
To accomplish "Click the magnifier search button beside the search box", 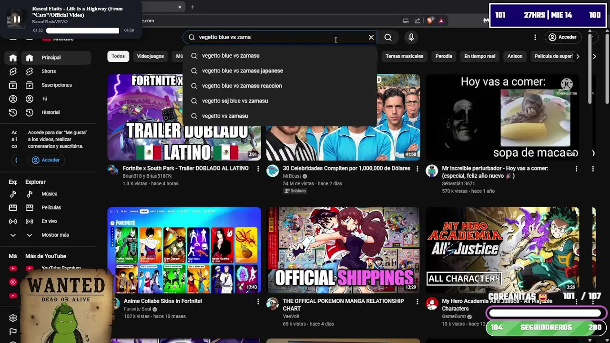I will 388,37.
